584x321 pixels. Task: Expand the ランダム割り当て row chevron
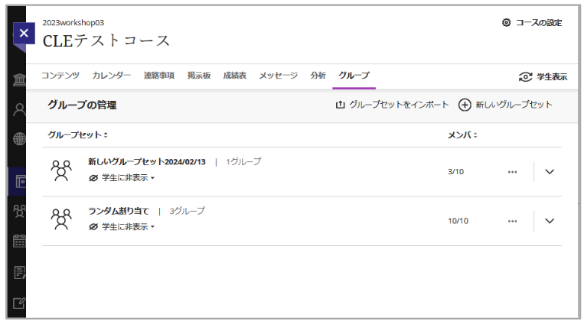[550, 221]
